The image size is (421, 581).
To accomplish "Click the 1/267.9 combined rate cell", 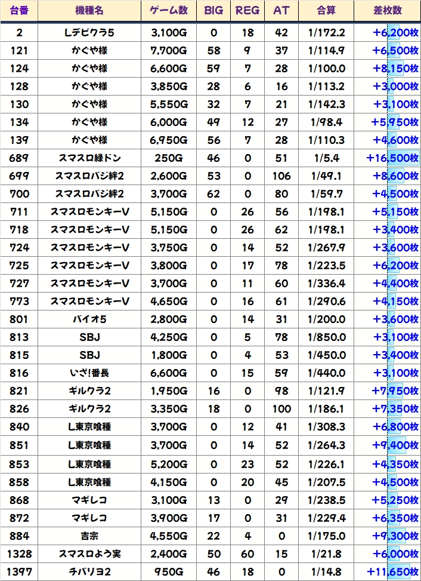I will 326,248.
